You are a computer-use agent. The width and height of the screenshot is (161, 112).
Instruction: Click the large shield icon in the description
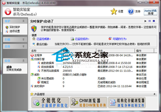point(34,29)
